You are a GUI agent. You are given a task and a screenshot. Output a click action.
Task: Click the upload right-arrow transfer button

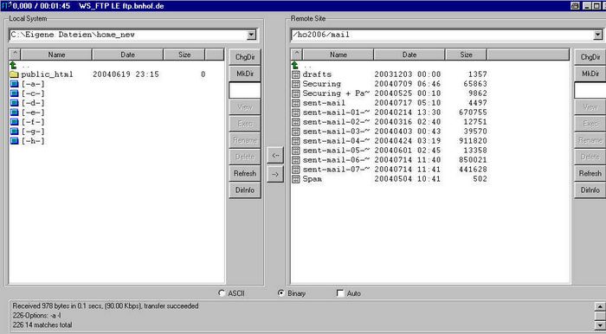pos(275,174)
